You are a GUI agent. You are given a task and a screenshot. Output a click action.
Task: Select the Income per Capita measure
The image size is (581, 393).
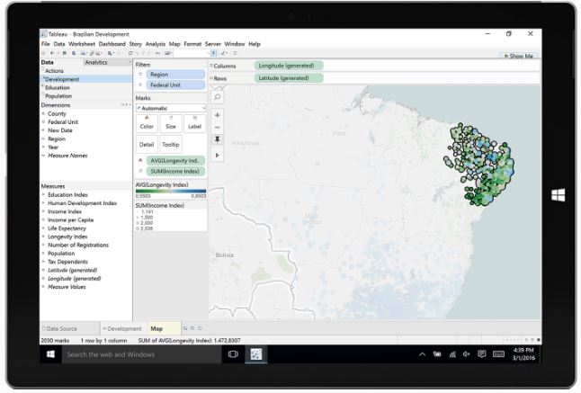(70, 220)
